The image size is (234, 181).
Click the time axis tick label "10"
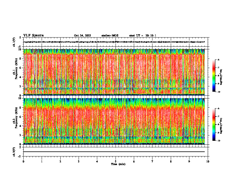(x=208, y=161)
